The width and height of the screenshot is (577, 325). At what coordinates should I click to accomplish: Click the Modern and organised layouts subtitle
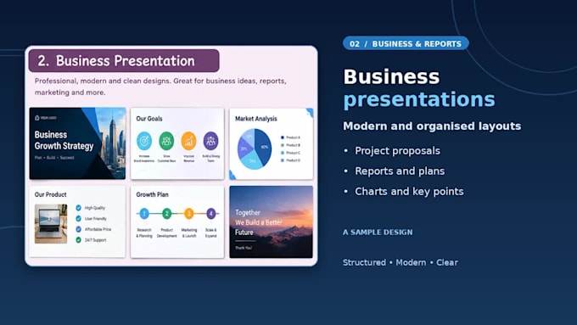pyautogui.click(x=432, y=126)
